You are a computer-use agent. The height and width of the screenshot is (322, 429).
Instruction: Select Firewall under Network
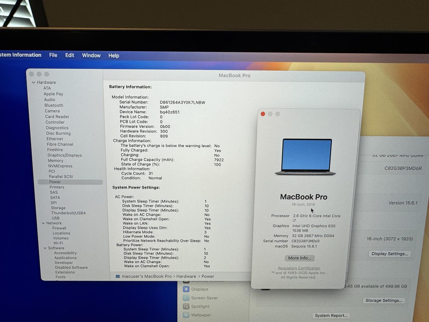coord(59,228)
